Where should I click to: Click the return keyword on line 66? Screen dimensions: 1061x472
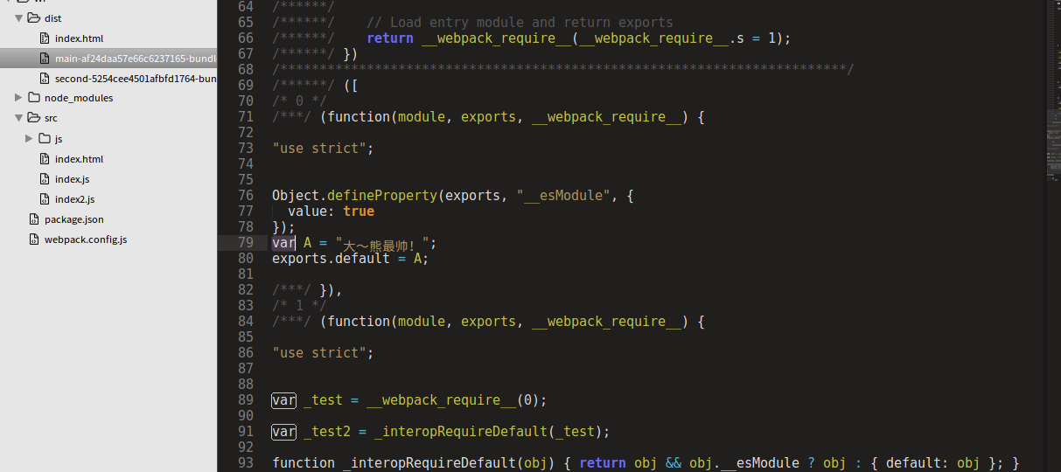point(390,38)
